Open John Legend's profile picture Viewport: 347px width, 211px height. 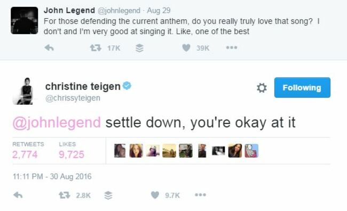click(x=25, y=20)
